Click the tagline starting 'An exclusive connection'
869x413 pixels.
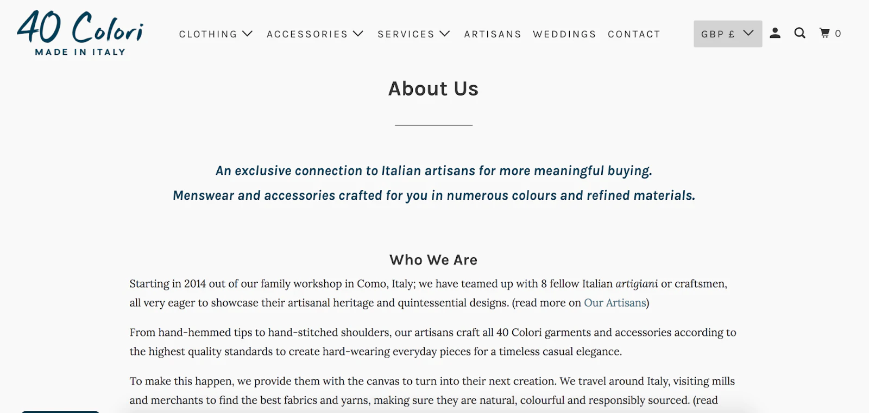coord(433,171)
